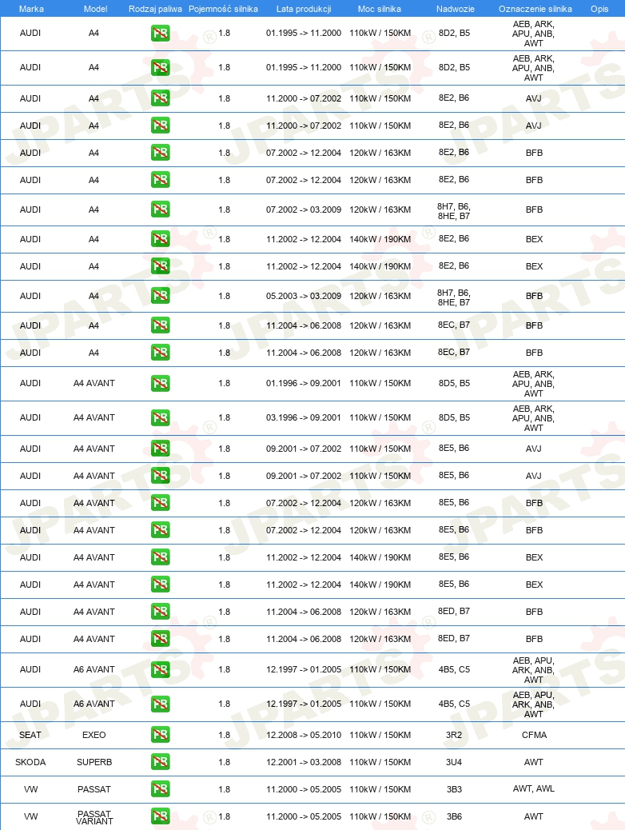625x830 pixels.
Task: Click the 3B3 body code cell
Action: click(454, 789)
